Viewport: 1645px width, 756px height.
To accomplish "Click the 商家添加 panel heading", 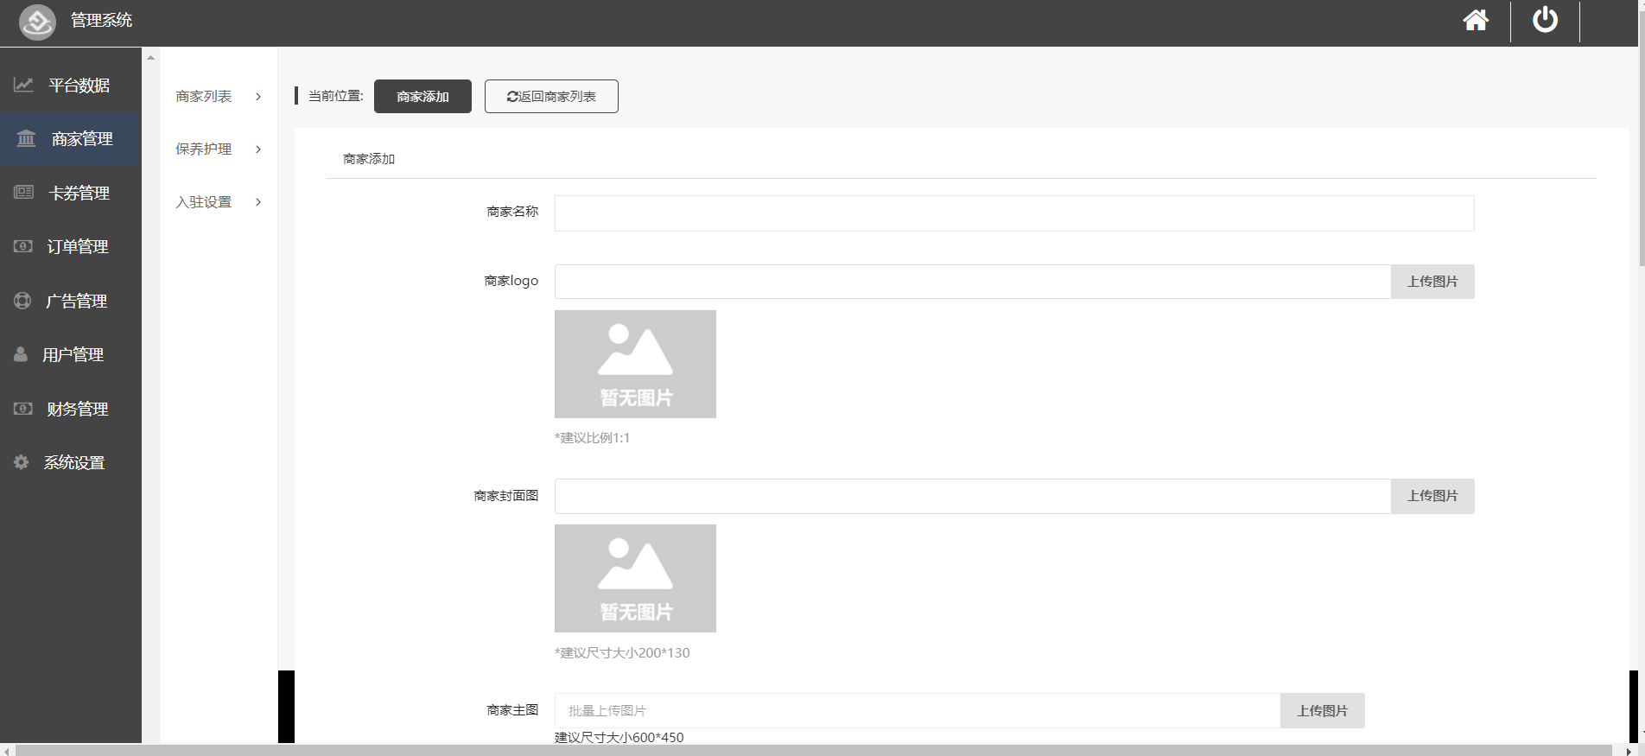I will (x=369, y=159).
